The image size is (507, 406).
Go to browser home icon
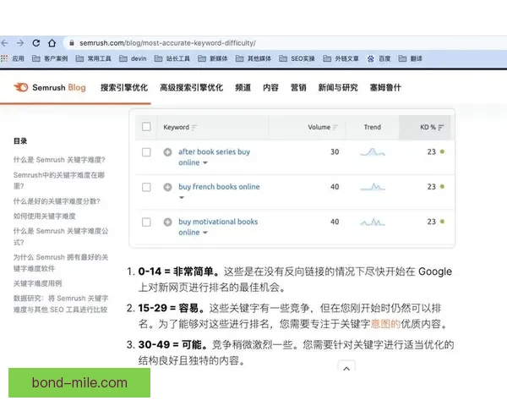[52, 43]
